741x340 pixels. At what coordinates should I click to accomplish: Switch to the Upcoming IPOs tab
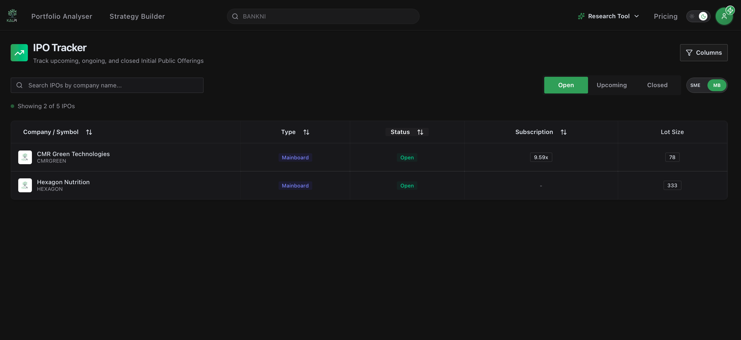tap(612, 85)
